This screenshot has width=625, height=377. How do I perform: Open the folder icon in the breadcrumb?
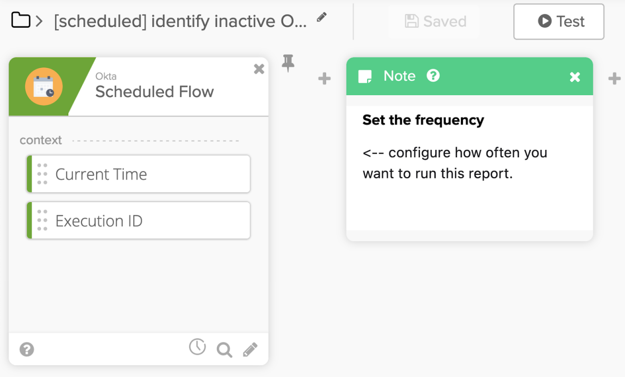coord(20,21)
